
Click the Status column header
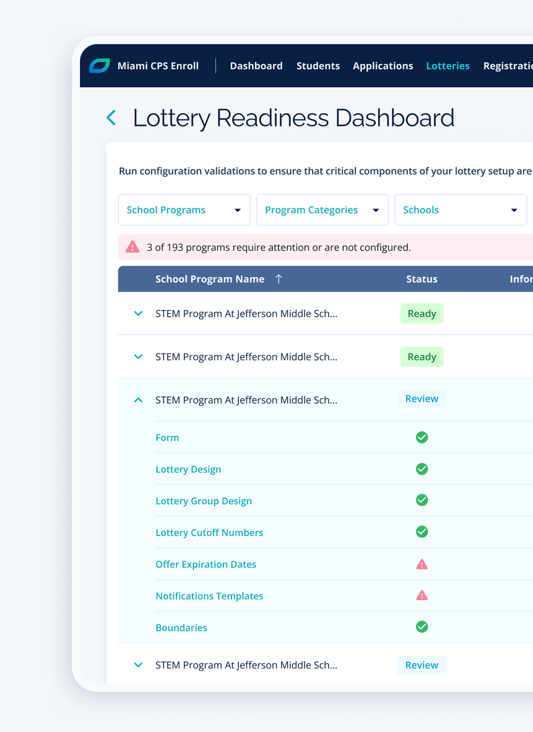coord(422,279)
